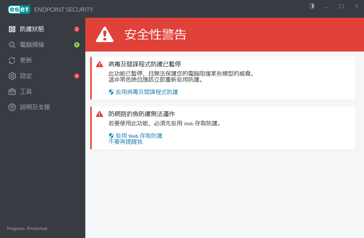Image resolution: width=364 pixels, height=238 pixels.
Task: Click the green badge beside 電腦掃描
Action: pyautogui.click(x=76, y=45)
